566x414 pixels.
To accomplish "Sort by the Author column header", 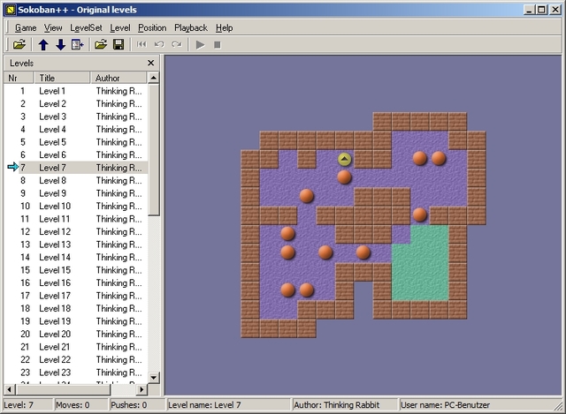I will click(x=119, y=78).
